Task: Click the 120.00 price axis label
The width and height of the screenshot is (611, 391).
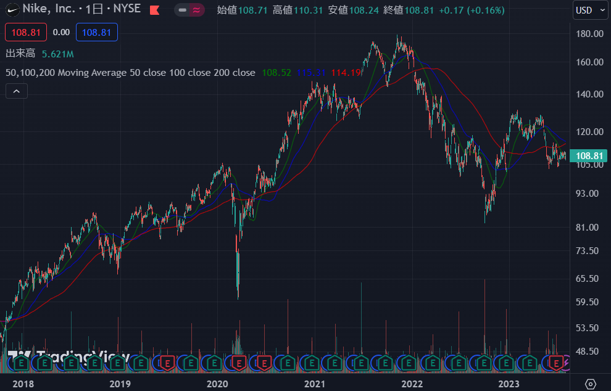Action: coord(589,131)
